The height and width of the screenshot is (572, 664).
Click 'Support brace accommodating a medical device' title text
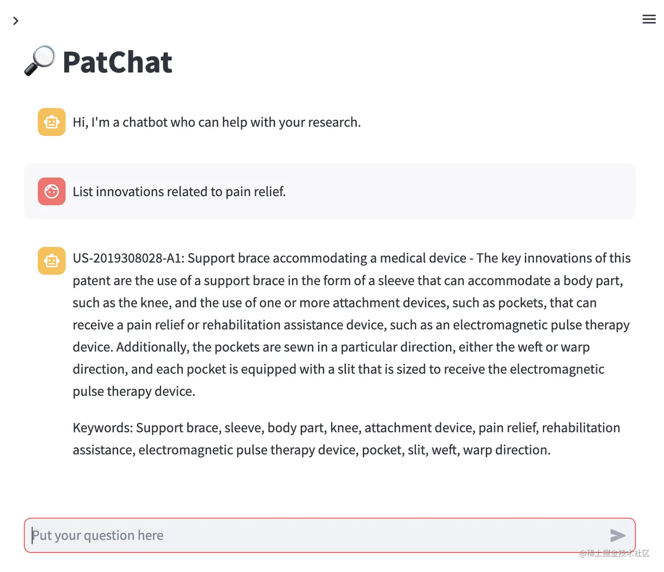click(327, 258)
